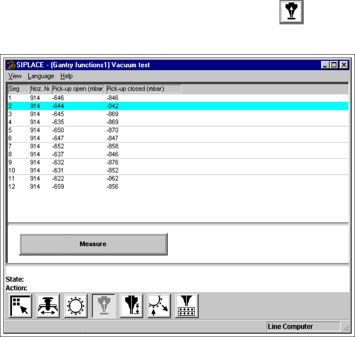Open the selection grid with cursor tool

20,306
